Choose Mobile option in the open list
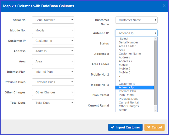 pos(134,65)
